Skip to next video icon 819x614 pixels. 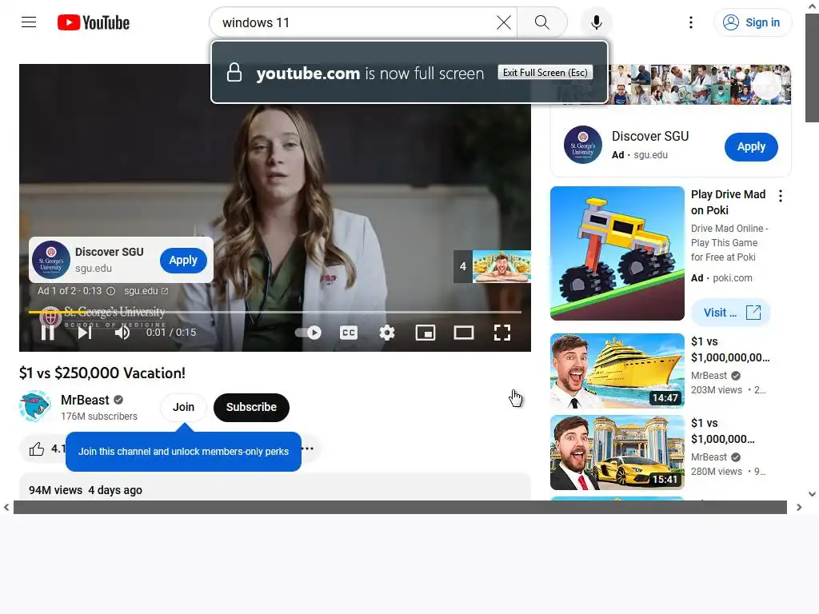[85, 333]
